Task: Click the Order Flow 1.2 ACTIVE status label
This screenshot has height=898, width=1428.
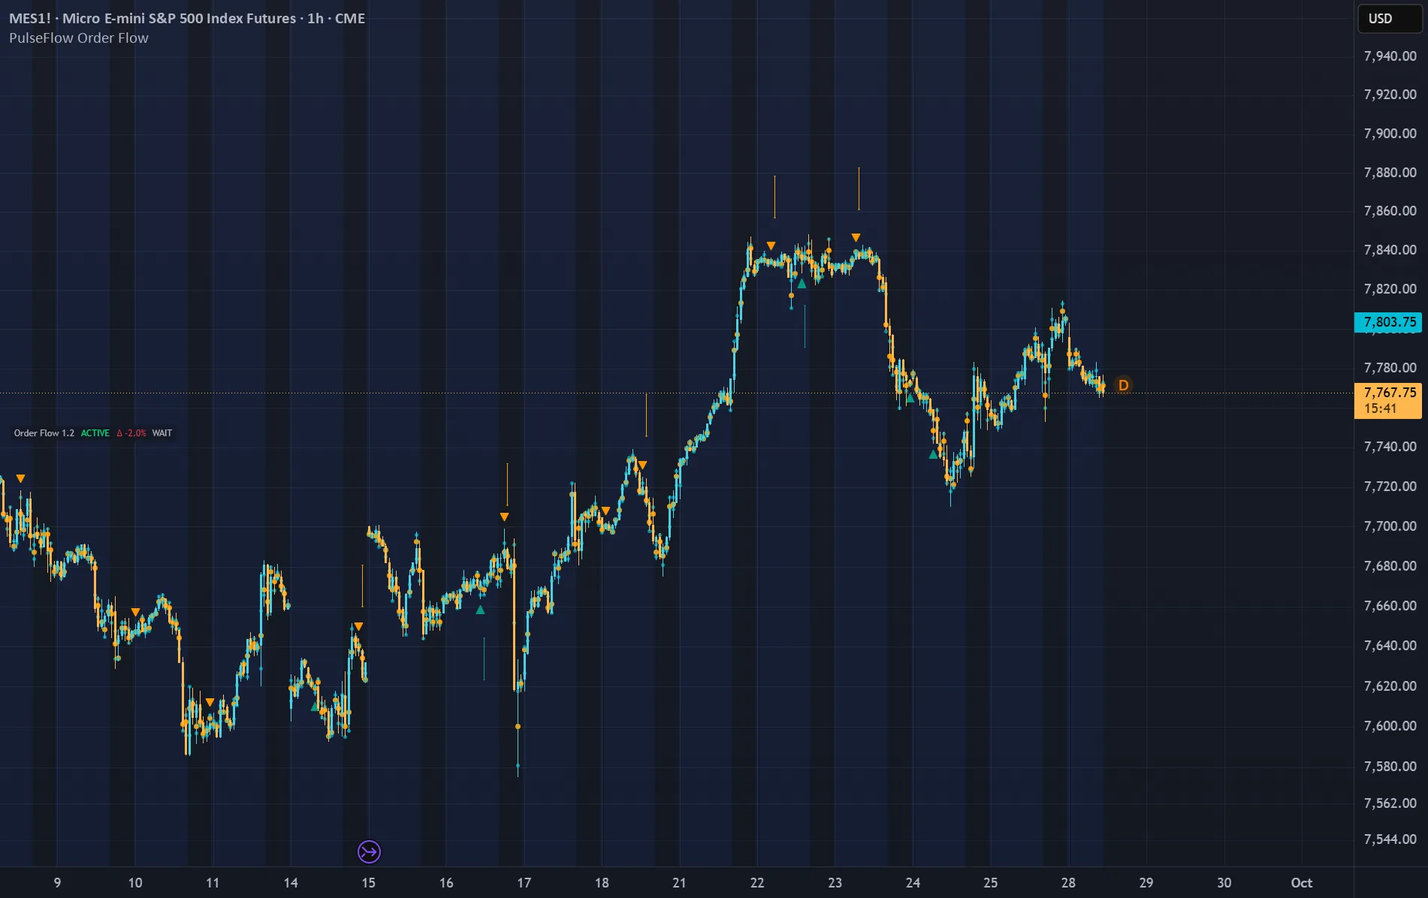Action: [62, 433]
